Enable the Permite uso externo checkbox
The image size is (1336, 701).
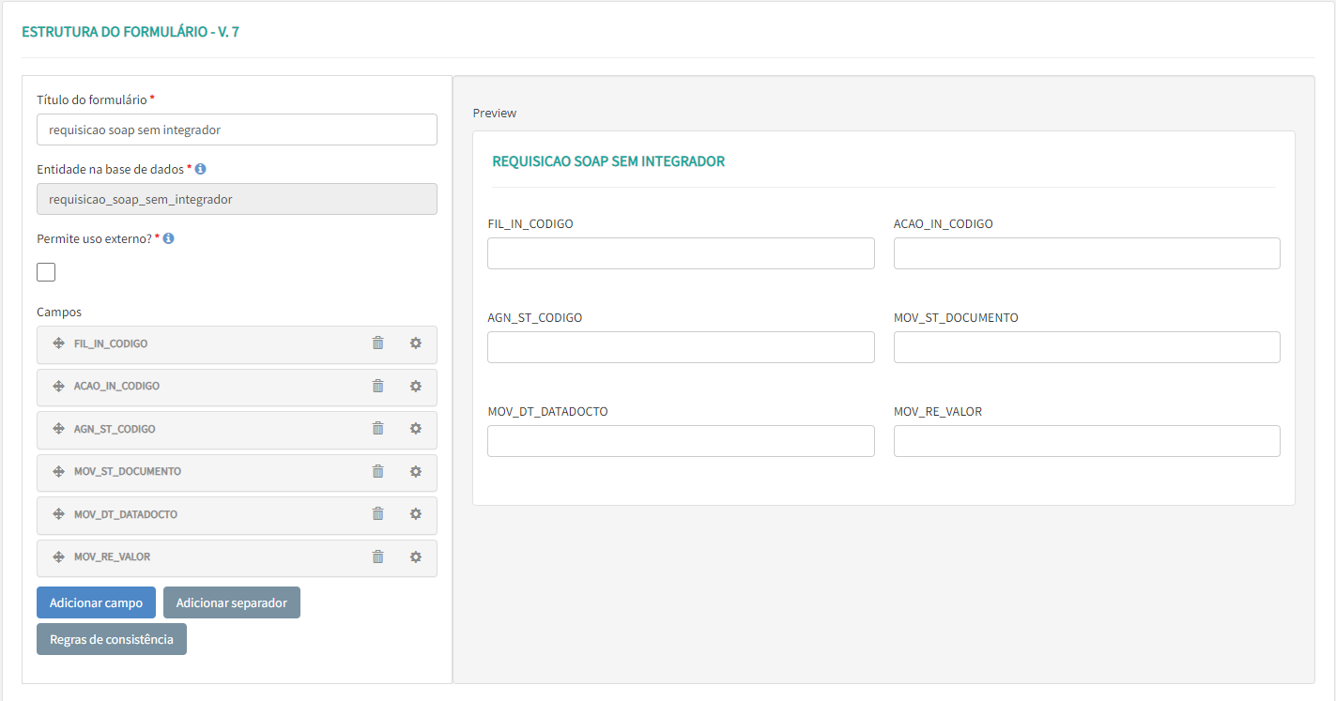tap(46, 272)
